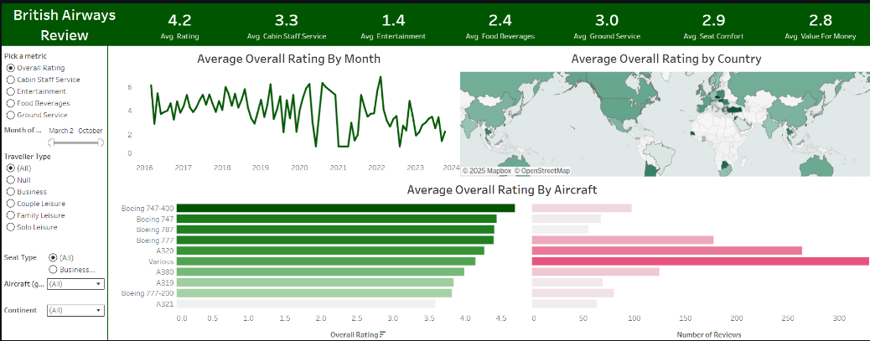
Task: Click the Australia region on the map
Action: (x=816, y=165)
